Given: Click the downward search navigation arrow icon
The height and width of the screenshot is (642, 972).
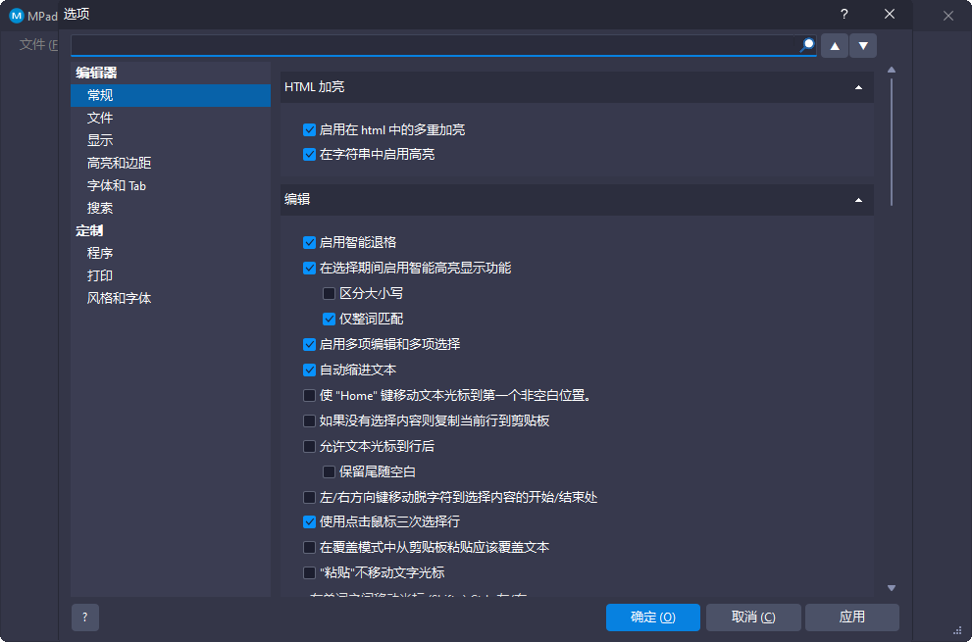Looking at the screenshot, I should coord(862,44).
